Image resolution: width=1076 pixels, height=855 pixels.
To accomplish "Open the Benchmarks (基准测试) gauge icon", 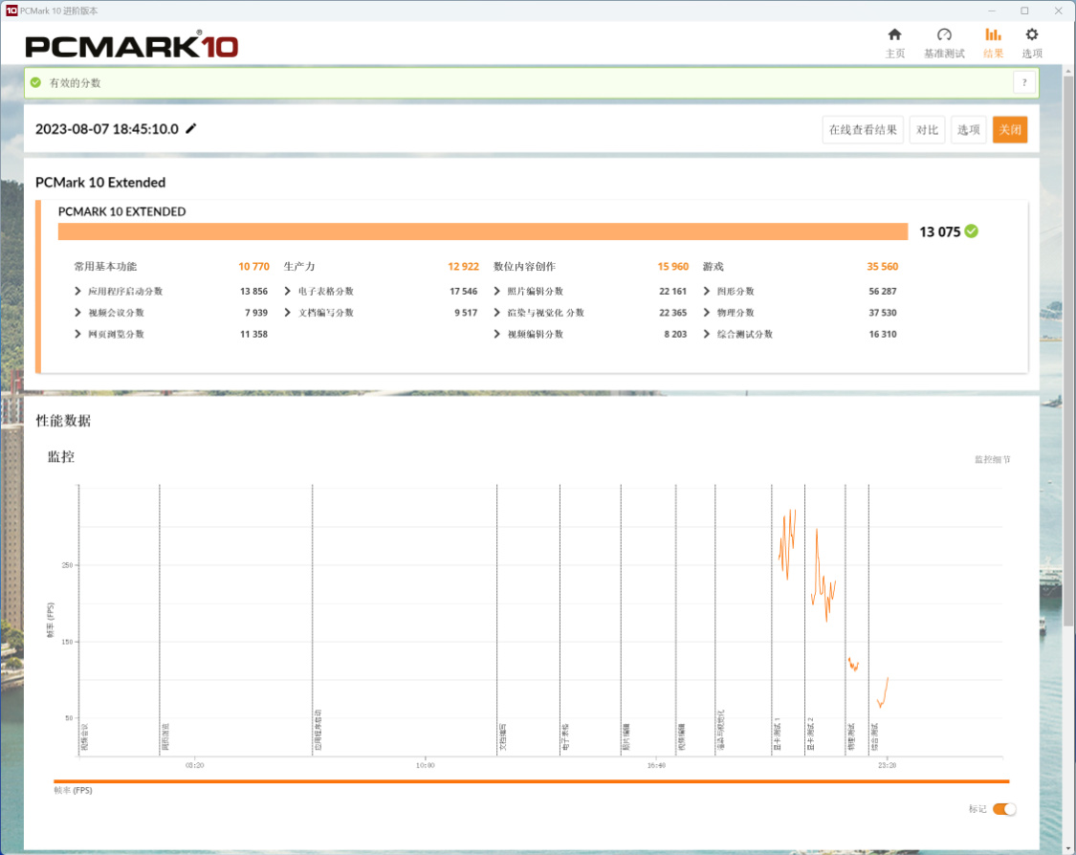I will (944, 35).
